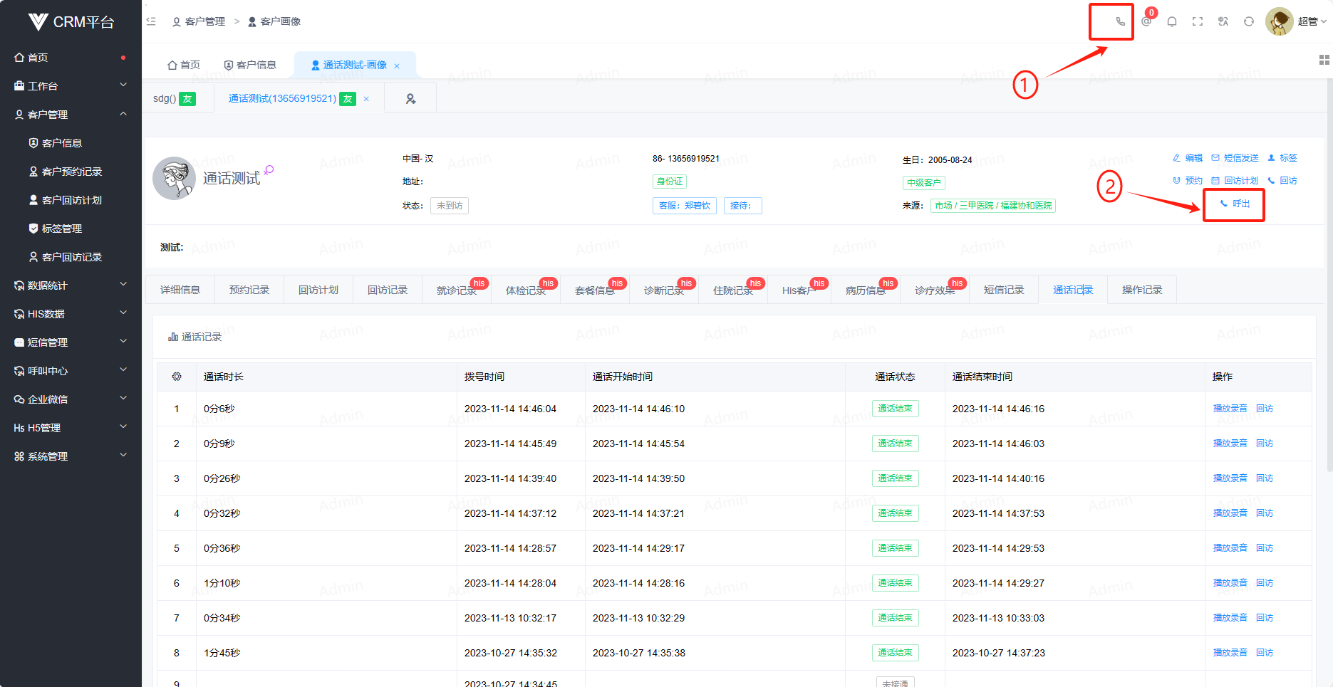
Task: Expand the 工作台 sidebar menu
Action: coord(71,85)
